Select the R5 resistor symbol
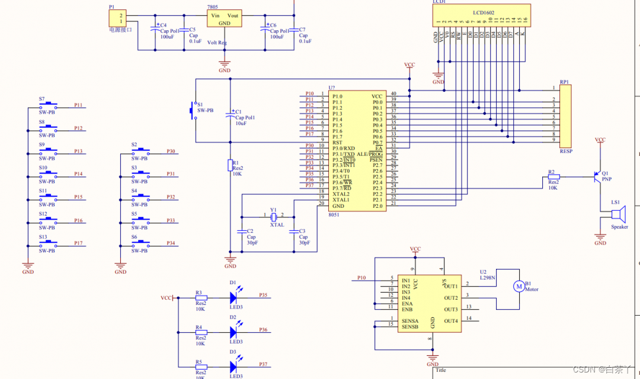The height and width of the screenshot is (379, 640). coord(201,367)
